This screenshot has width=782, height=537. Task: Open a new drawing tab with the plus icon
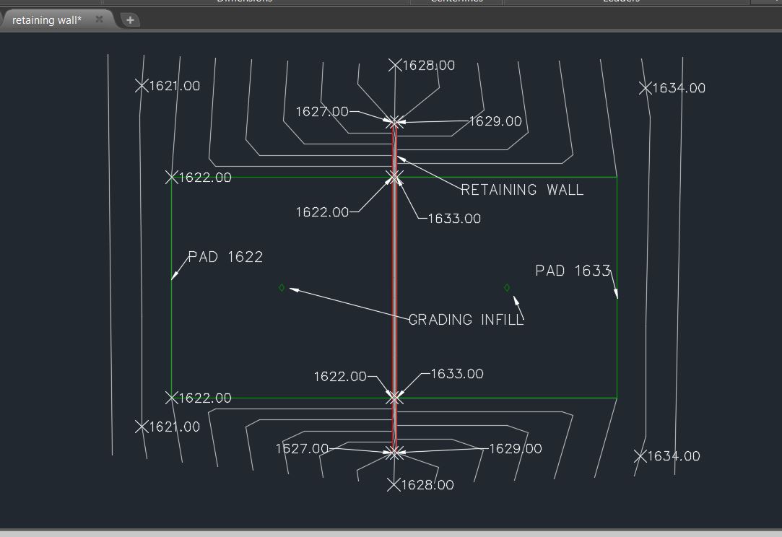pyautogui.click(x=130, y=19)
